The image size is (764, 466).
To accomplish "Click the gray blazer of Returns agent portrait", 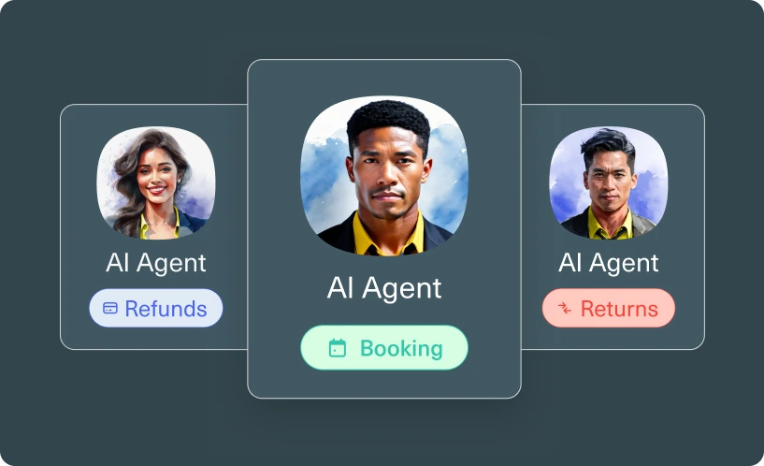I will click(x=642, y=225).
